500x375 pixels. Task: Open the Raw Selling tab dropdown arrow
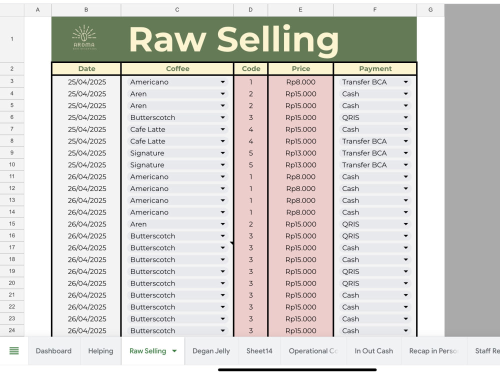point(174,351)
